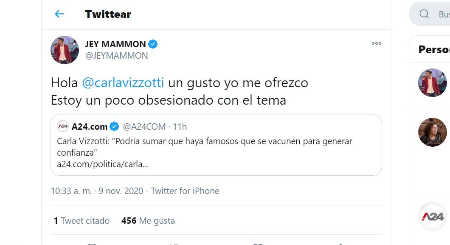Viewport: 450px width, 245px height.
Task: Click the back arrow beside Twittear
Action: pos(59,14)
